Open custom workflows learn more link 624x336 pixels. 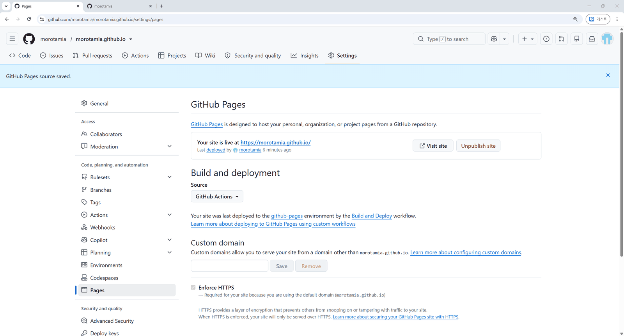point(273,224)
